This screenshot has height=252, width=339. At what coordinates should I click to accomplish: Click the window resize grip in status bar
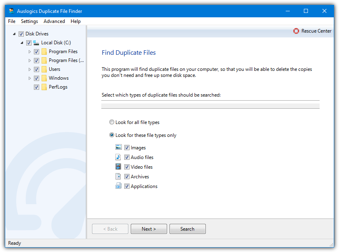(331, 245)
